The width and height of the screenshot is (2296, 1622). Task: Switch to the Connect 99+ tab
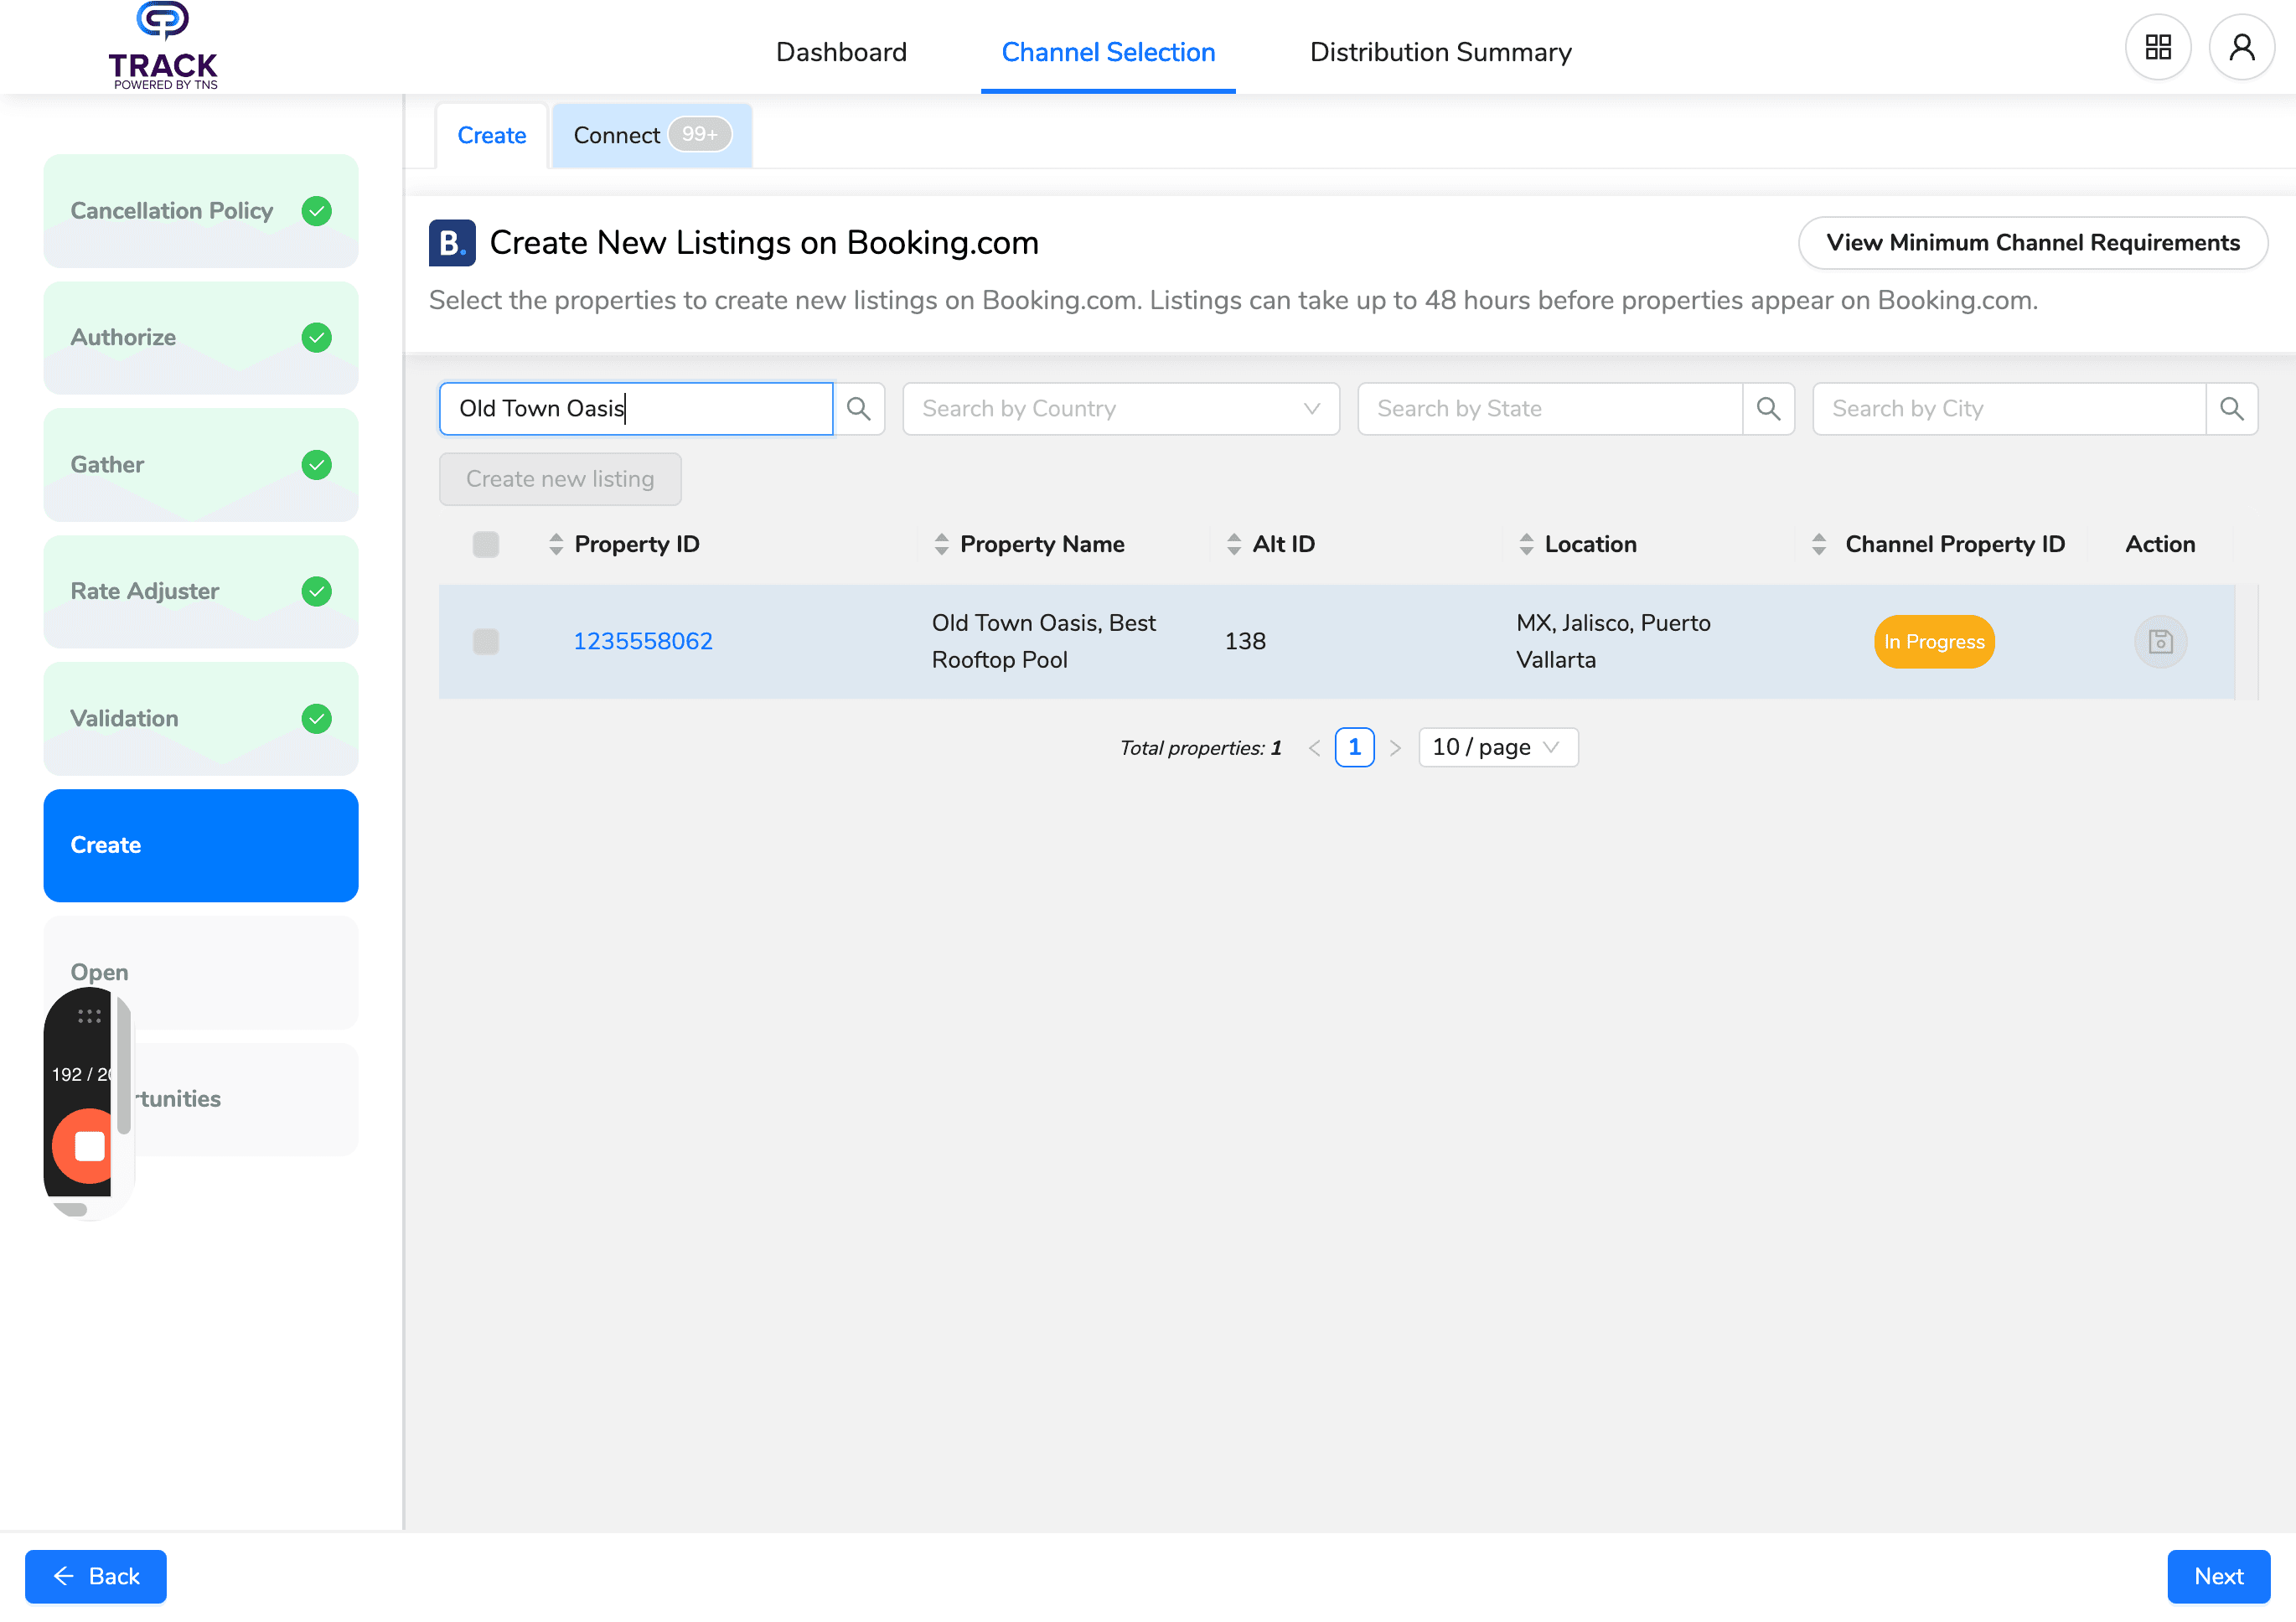coord(652,136)
